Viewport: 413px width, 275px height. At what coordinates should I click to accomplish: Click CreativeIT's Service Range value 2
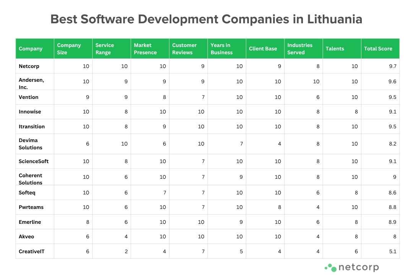point(126,251)
